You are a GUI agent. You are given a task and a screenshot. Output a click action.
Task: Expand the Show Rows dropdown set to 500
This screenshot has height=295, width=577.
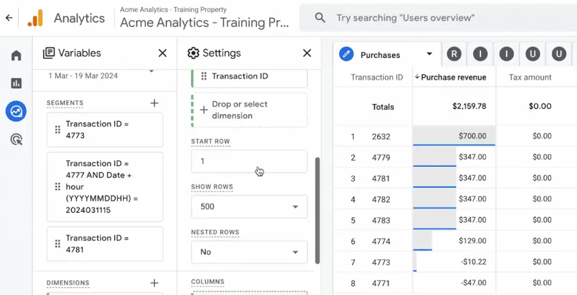[x=249, y=207]
